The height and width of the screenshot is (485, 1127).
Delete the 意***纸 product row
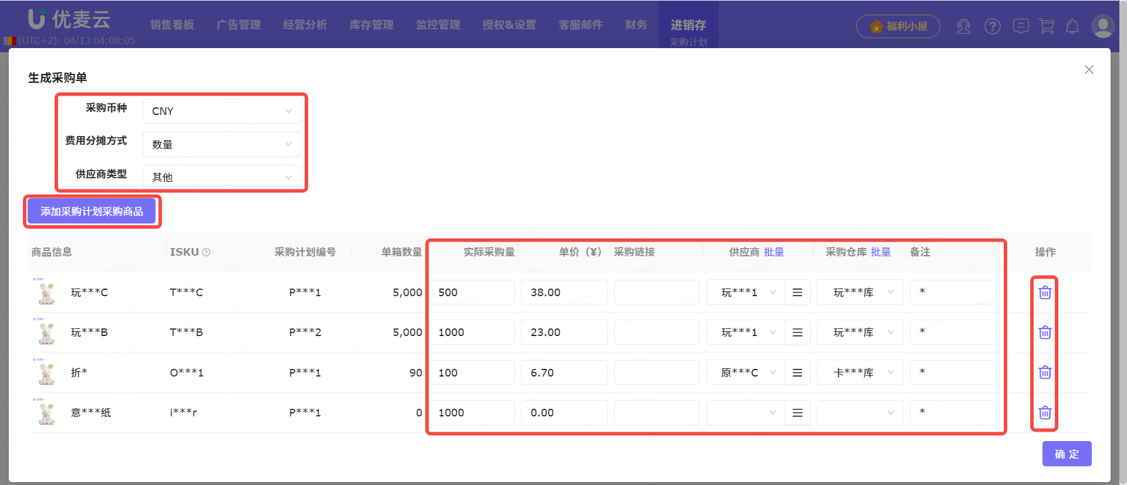[1045, 412]
